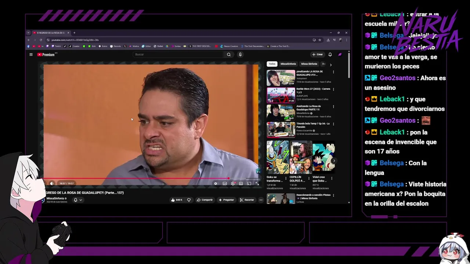Open a new browser tab with plus
The width and height of the screenshot is (470, 264).
coord(74,33)
